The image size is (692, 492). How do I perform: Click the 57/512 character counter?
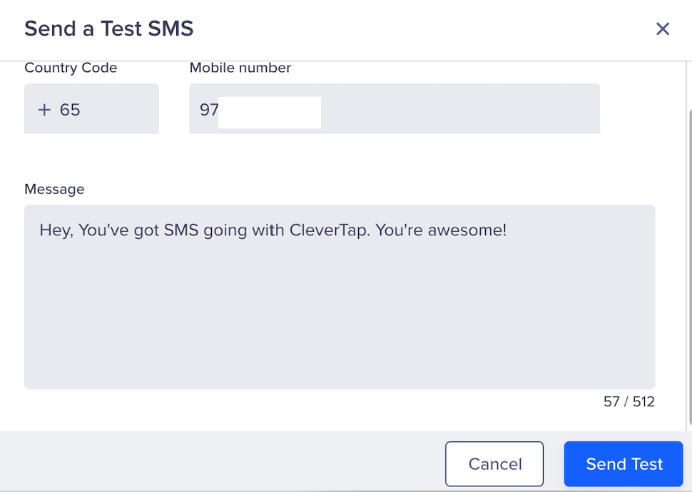(x=631, y=401)
